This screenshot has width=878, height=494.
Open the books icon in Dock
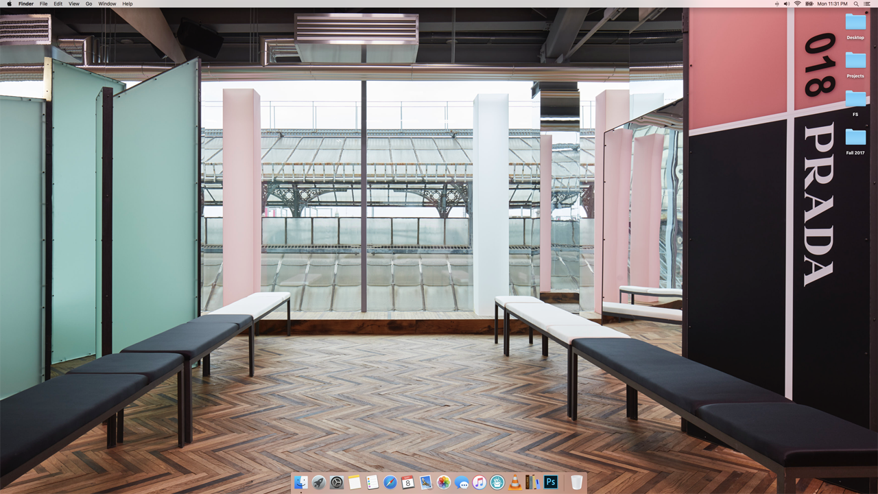[532, 482]
